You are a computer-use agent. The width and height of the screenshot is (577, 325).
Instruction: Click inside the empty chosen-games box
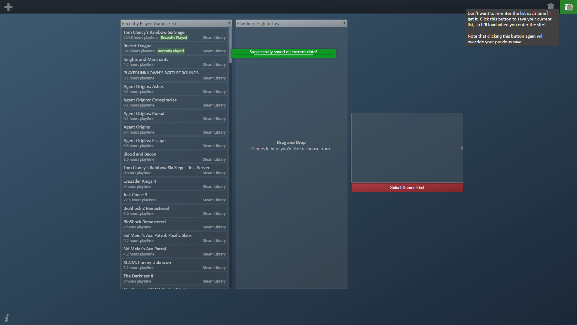(407, 147)
